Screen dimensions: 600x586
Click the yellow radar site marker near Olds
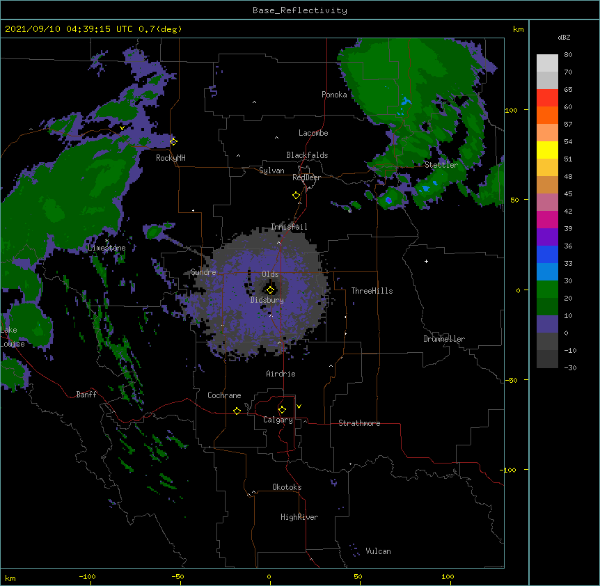tap(270, 290)
